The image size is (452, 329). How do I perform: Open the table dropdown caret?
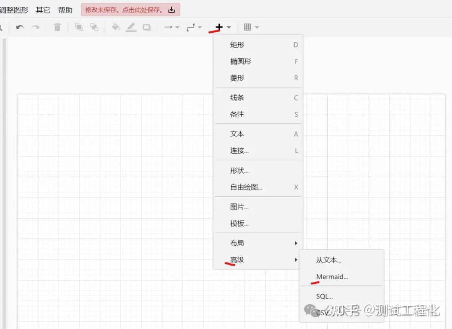tap(257, 27)
